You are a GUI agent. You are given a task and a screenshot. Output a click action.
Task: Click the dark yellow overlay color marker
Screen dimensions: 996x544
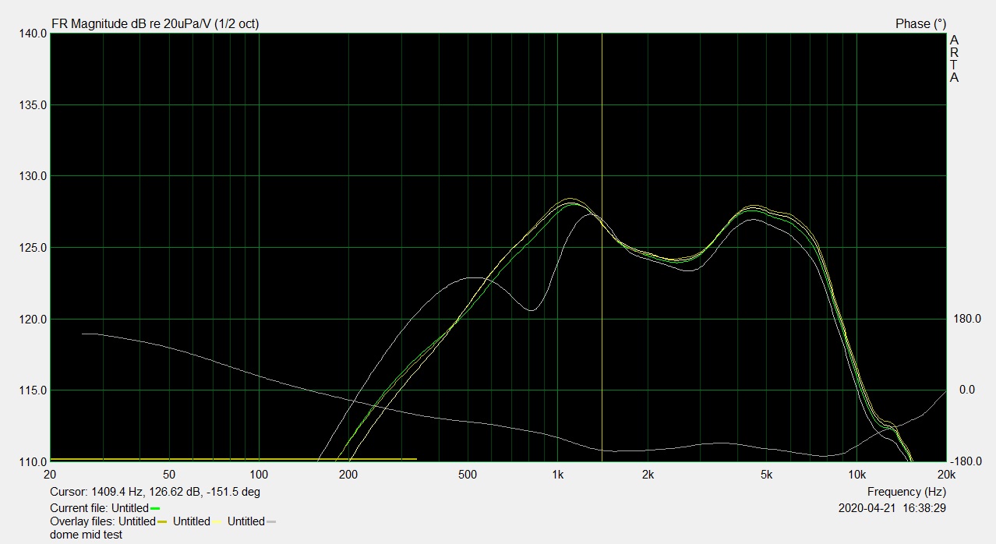click(162, 521)
